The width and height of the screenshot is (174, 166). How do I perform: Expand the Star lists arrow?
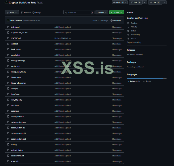point(164,2)
